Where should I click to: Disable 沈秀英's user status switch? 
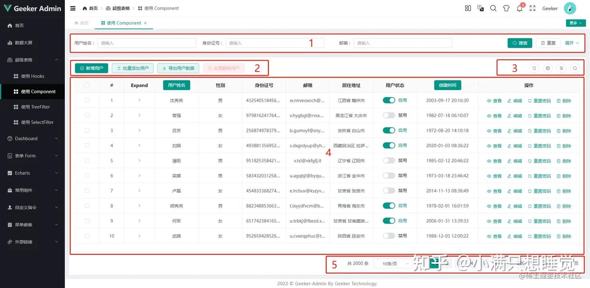pos(389,100)
